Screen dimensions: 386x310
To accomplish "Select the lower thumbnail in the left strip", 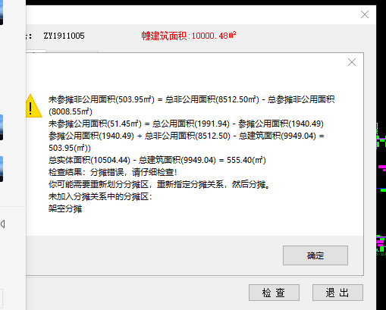I will (x=2, y=169).
